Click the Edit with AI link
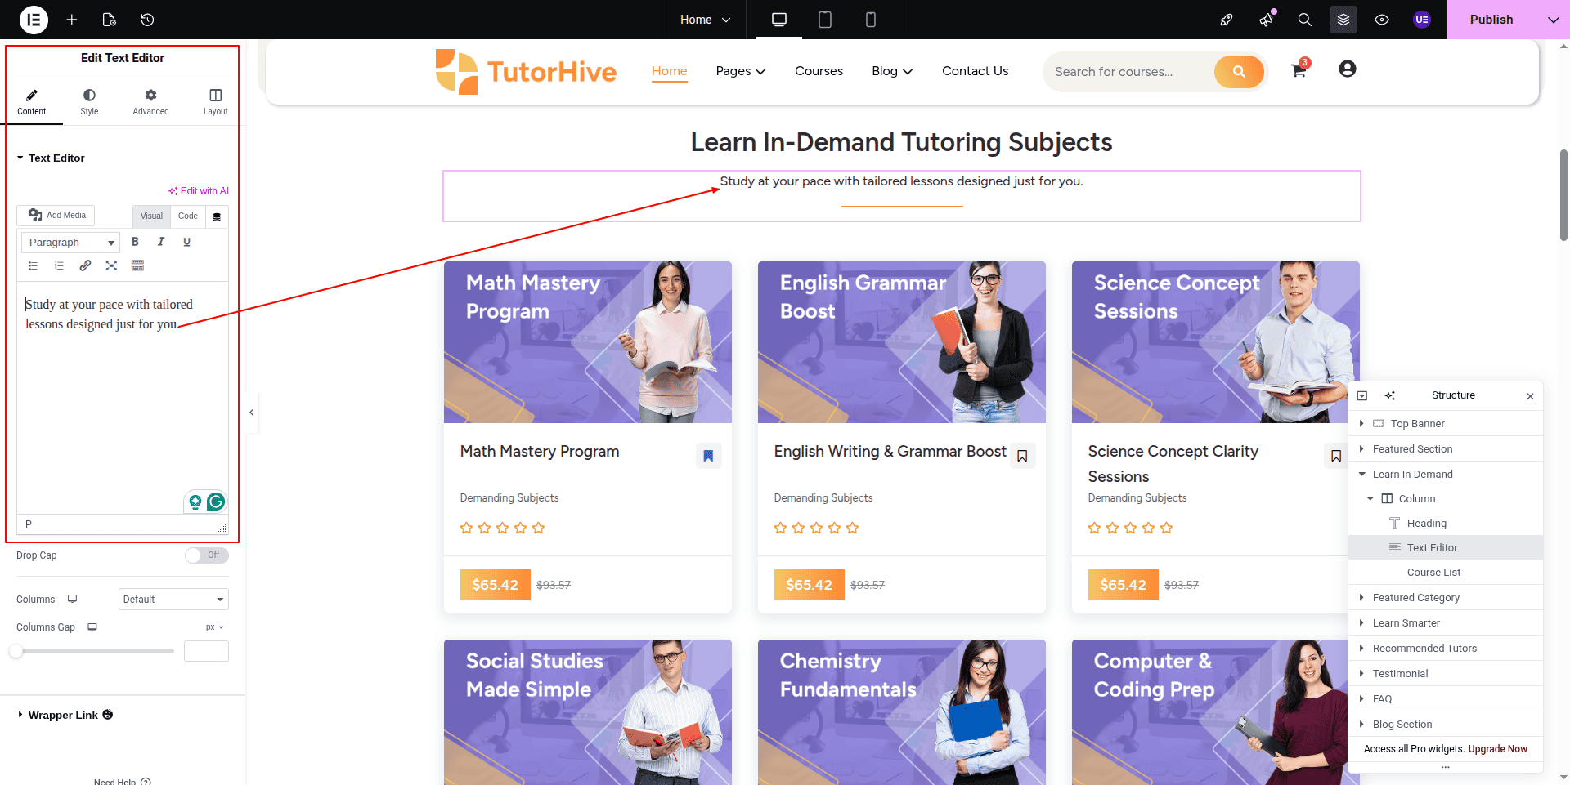This screenshot has height=785, width=1570. point(199,191)
